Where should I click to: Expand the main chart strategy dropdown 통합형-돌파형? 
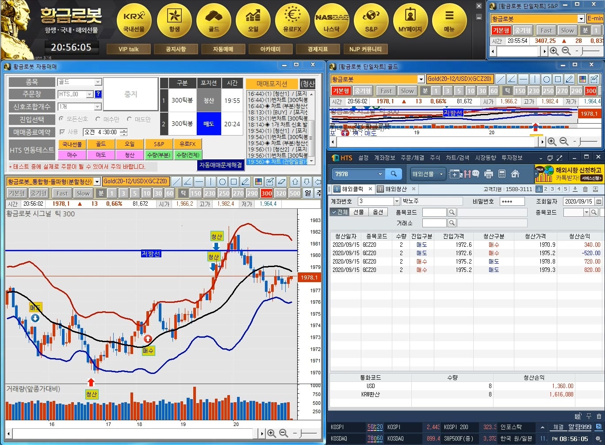tap(96, 181)
